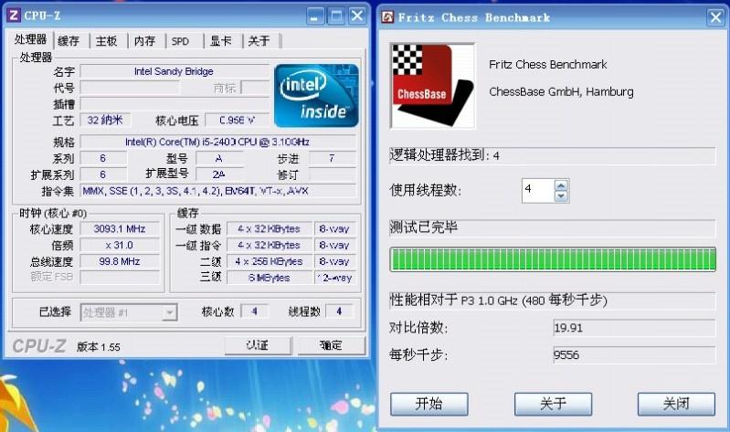
Task: Switch to the 缓存 tab in CPU-Z
Action: [x=69, y=41]
